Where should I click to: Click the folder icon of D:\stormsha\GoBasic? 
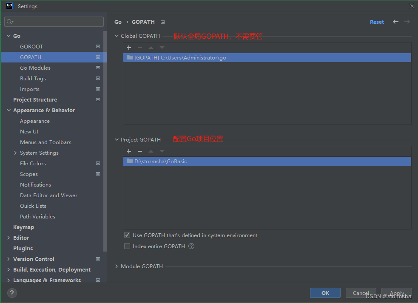pyautogui.click(x=130, y=161)
